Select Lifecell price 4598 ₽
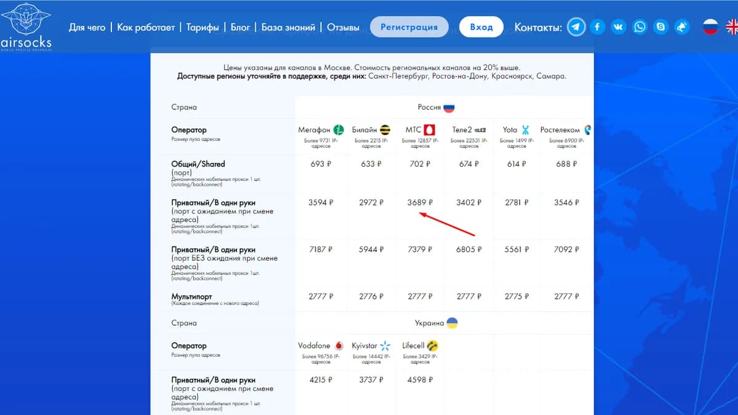Viewport: 738px width, 415px height. click(420, 380)
